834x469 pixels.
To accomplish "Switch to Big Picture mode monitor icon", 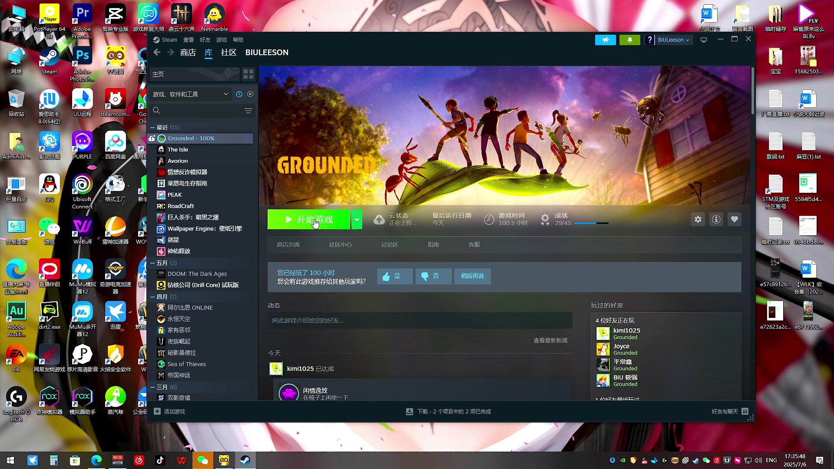I will click(x=704, y=40).
